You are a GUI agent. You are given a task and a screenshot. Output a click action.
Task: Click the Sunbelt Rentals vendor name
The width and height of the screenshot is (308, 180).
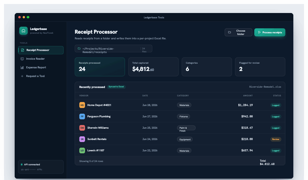click(97, 139)
